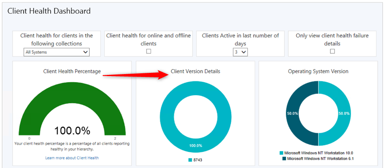Click the Client Health Dashboard heading
The width and height of the screenshot is (384, 168).
tap(49, 11)
